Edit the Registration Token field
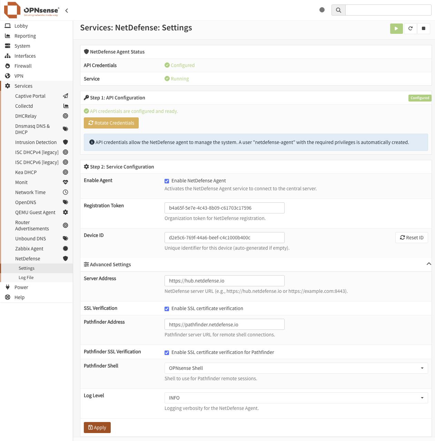Image resolution: width=435 pixels, height=441 pixels. tap(224, 208)
